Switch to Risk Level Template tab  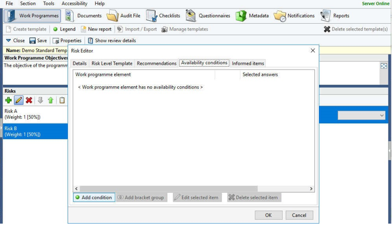click(x=112, y=64)
